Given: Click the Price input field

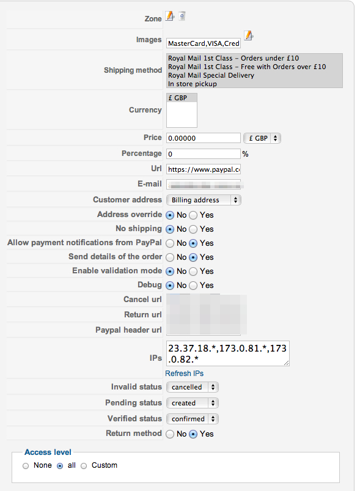Looking at the screenshot, I should pyautogui.click(x=204, y=138).
